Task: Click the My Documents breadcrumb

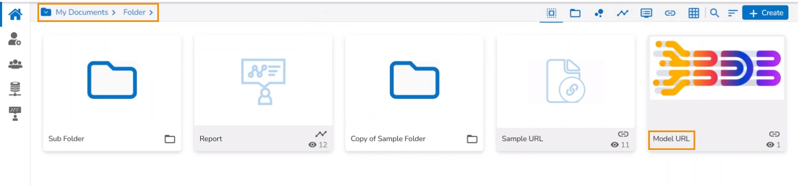Action: click(82, 12)
